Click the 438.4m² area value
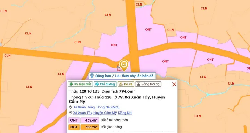The height and width of the screenshot is (133, 250). [90, 120]
